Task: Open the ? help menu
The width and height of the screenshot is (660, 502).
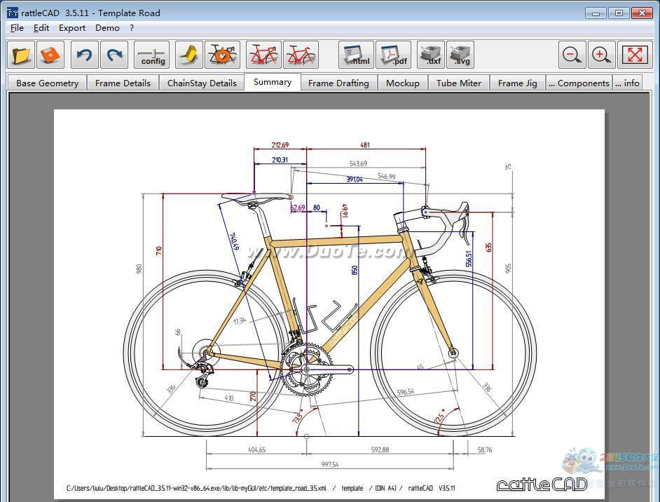Action: coord(132,28)
